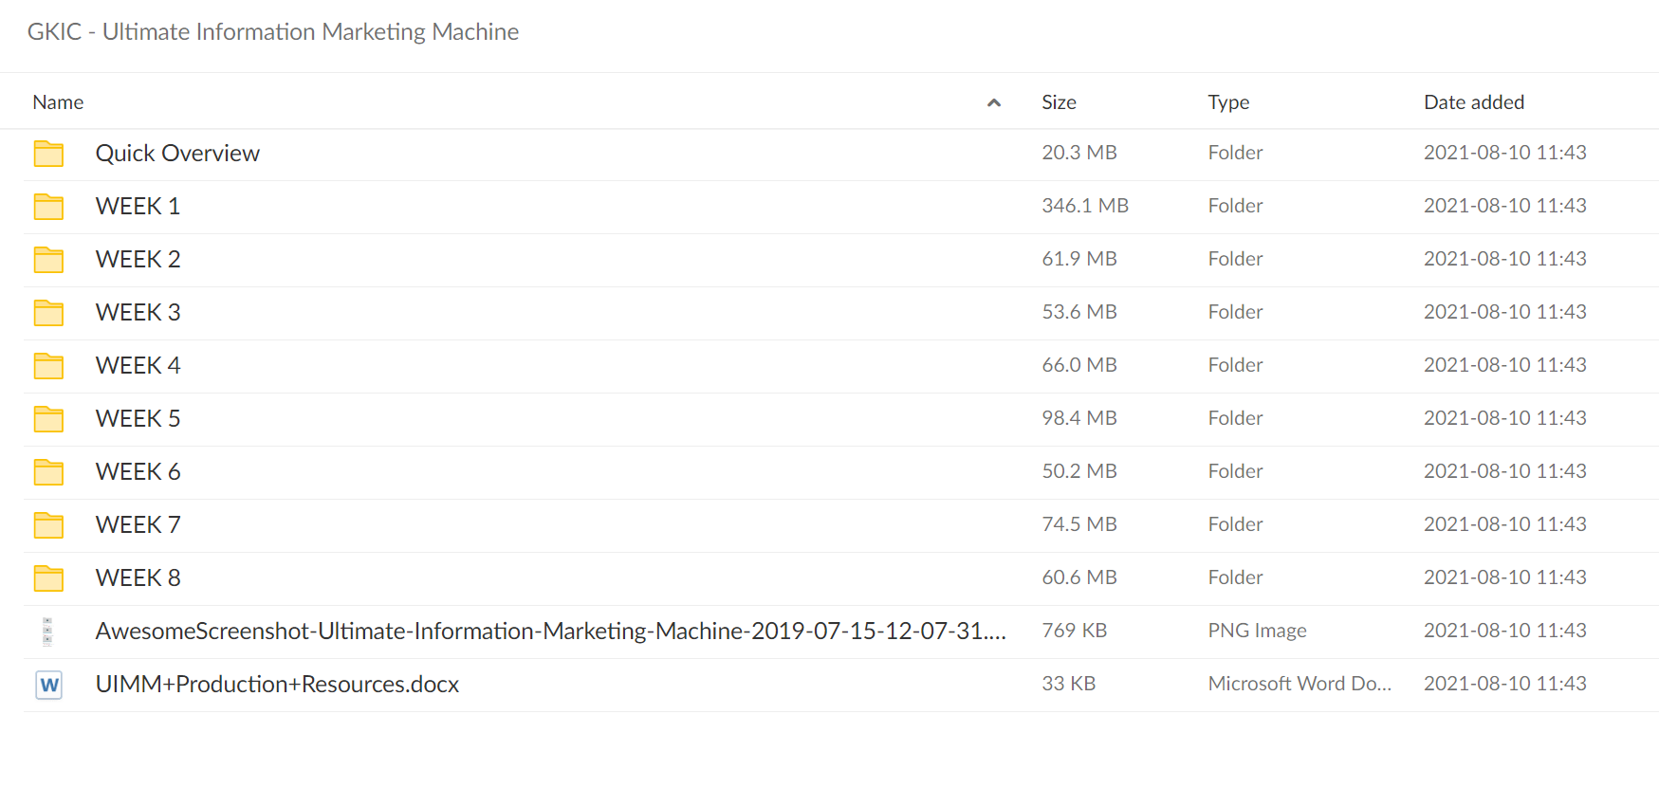This screenshot has width=1659, height=806.
Task: Click the WEEK 6 folder icon
Action: click(x=48, y=472)
